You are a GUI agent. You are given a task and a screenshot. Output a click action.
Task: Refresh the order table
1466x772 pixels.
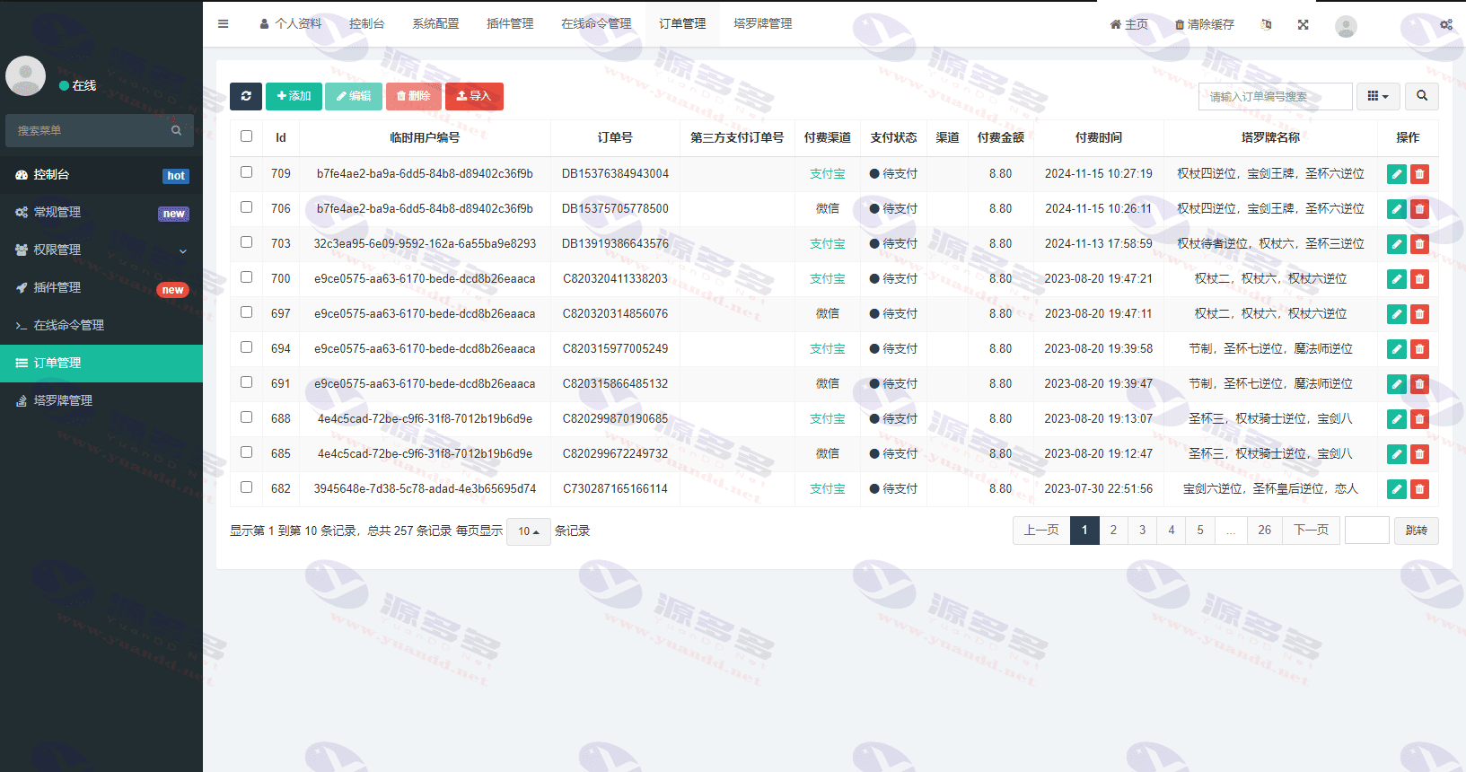pyautogui.click(x=246, y=96)
